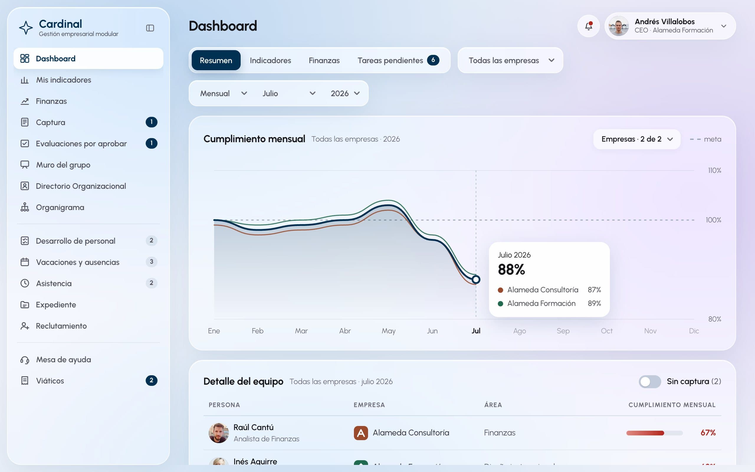
Task: Switch to the Resumen tab
Action: point(216,60)
